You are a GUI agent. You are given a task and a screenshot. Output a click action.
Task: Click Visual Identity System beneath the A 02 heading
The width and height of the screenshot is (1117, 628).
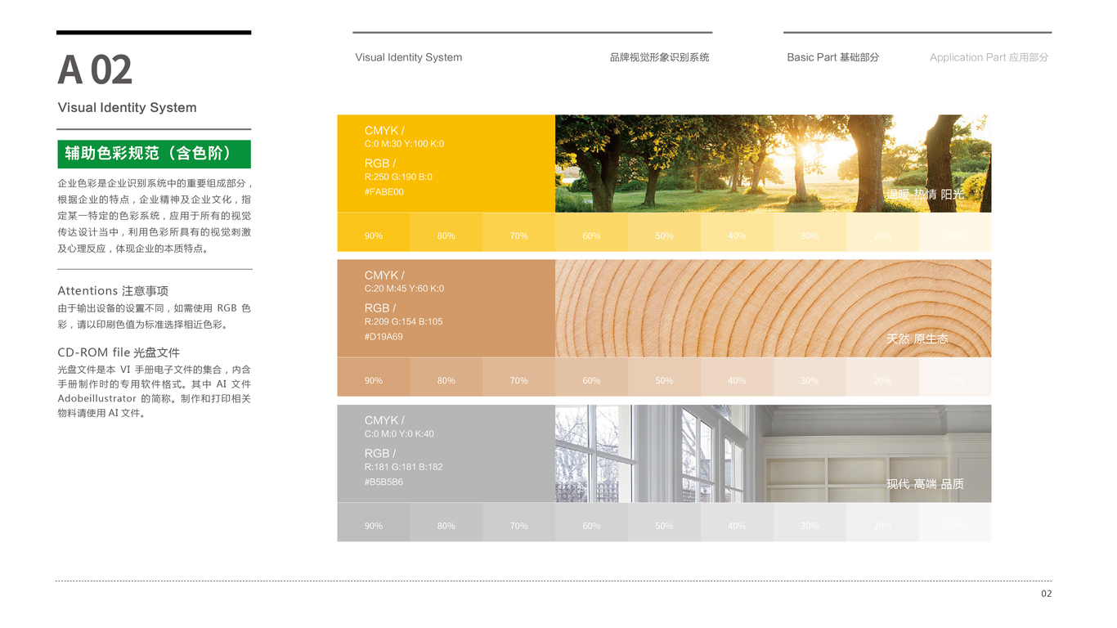click(x=127, y=107)
